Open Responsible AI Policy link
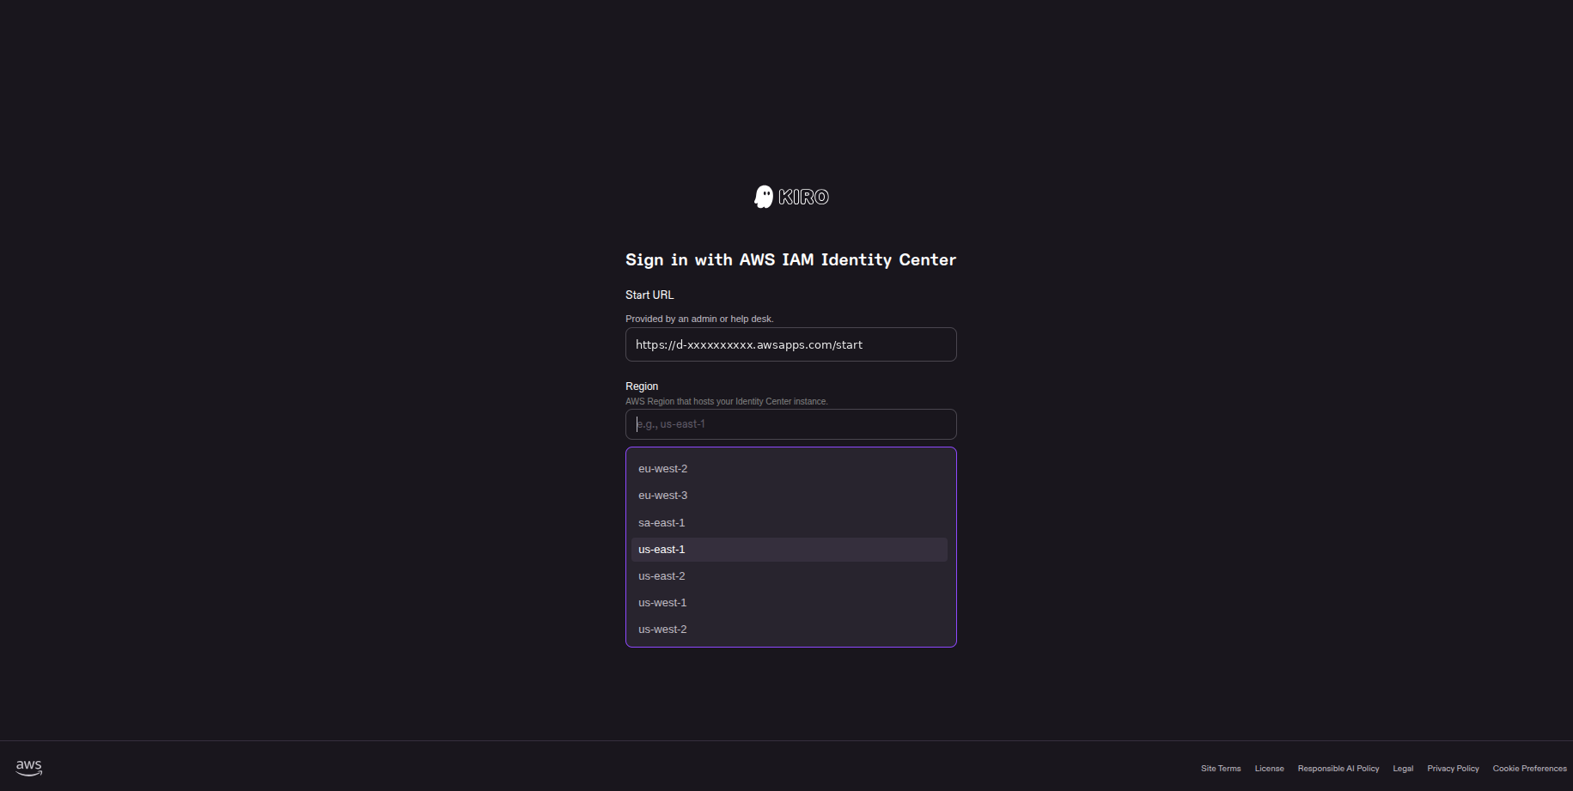 point(1338,769)
